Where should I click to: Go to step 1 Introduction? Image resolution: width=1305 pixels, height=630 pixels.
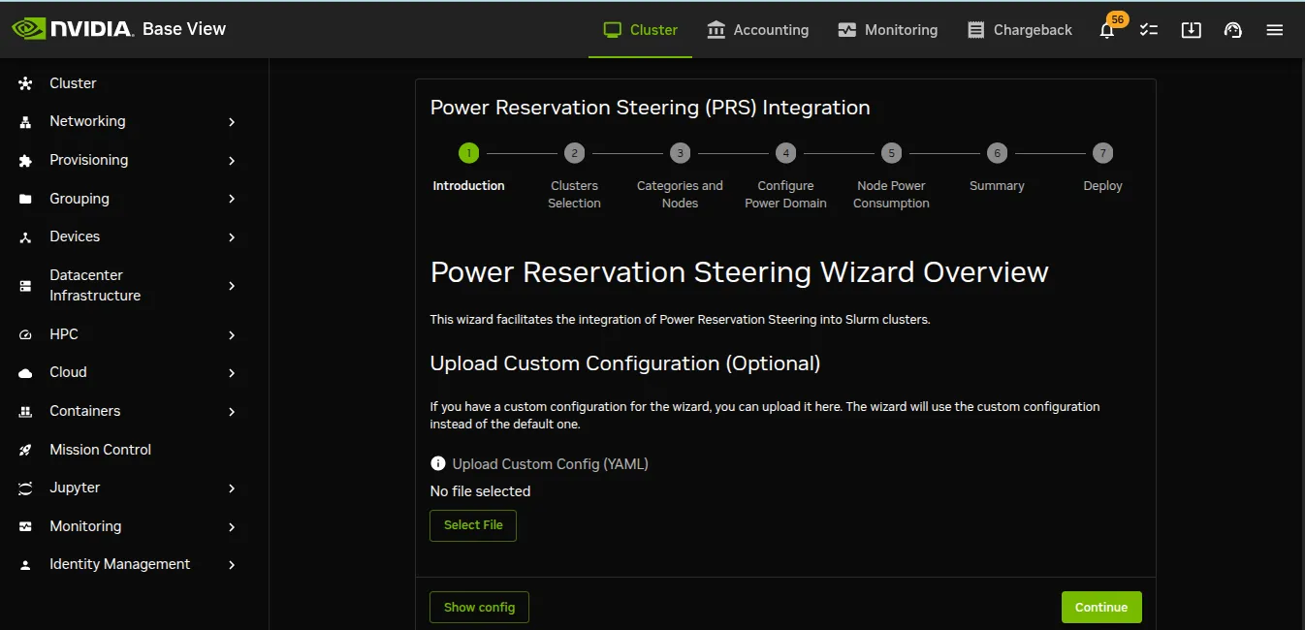click(x=468, y=168)
